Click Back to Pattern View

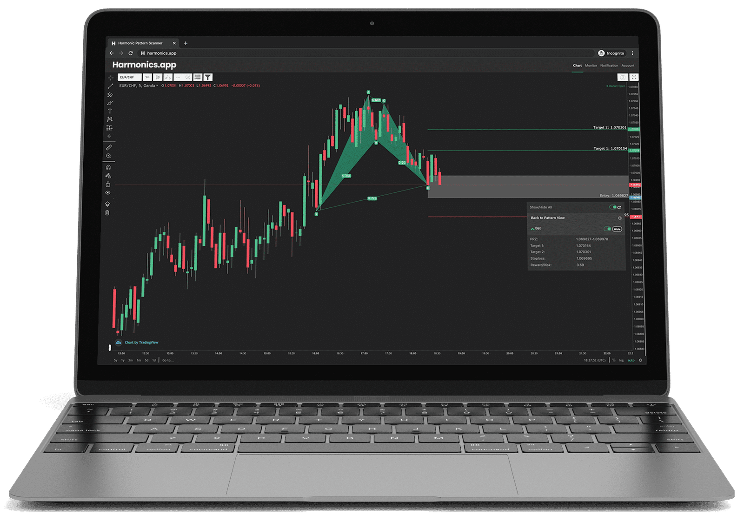tap(548, 218)
